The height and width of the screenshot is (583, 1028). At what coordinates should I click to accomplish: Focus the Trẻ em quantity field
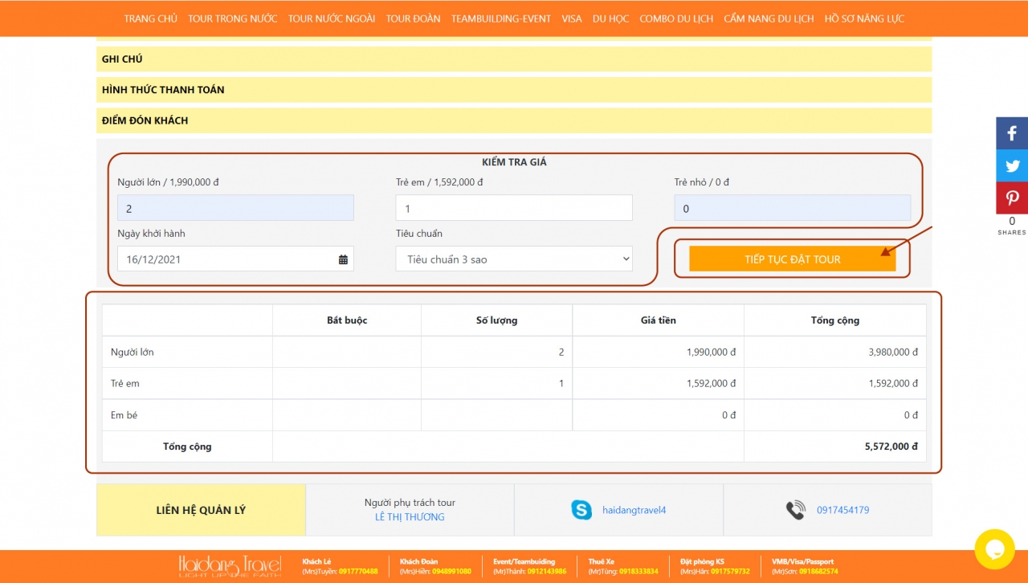tap(514, 208)
